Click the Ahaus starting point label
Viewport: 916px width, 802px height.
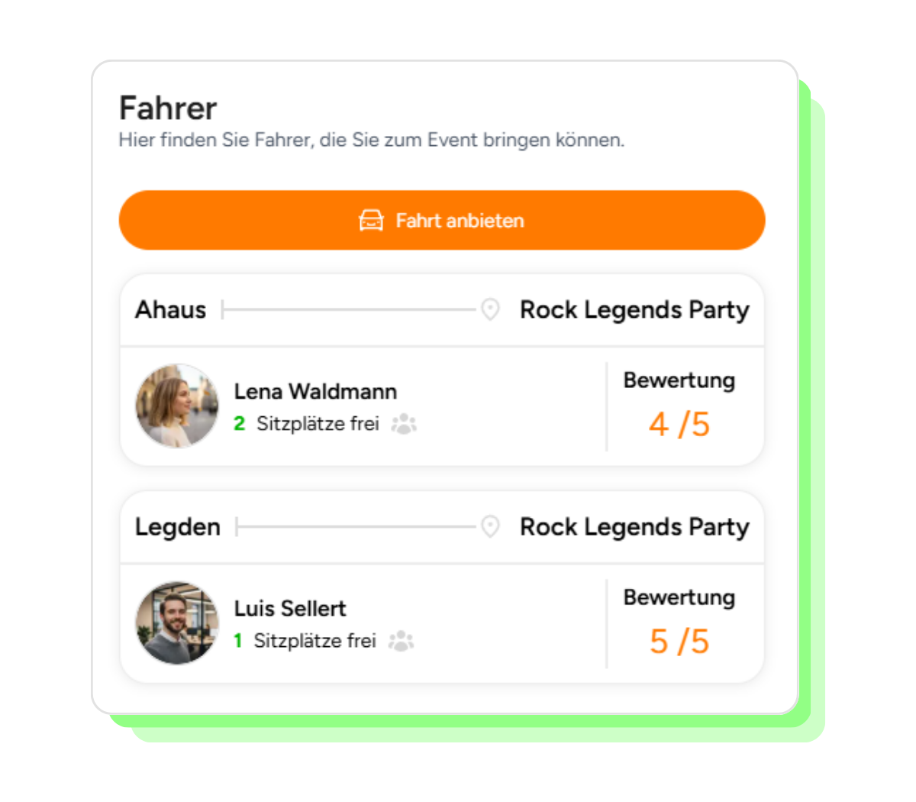[170, 310]
